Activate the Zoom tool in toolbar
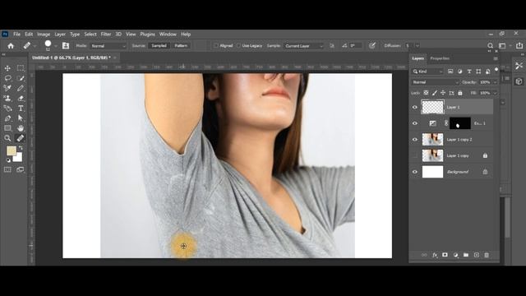 [7, 138]
